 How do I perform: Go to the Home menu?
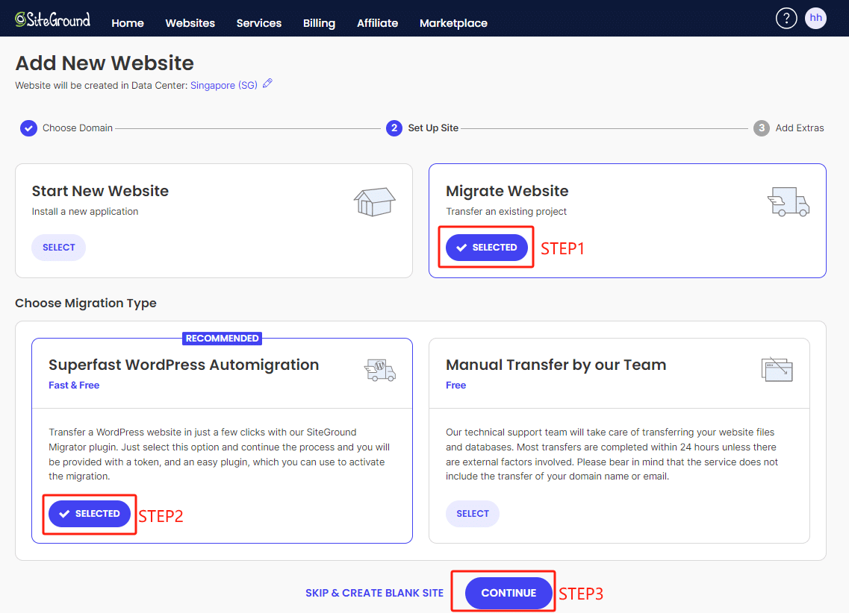pos(128,23)
